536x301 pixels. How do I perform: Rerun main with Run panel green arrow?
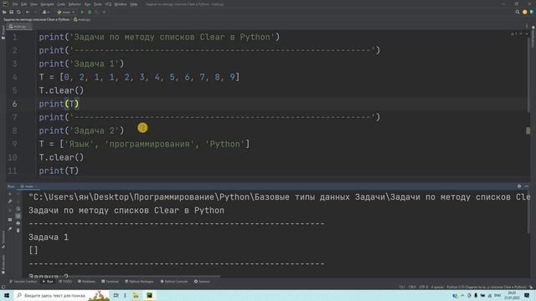click(x=10, y=194)
